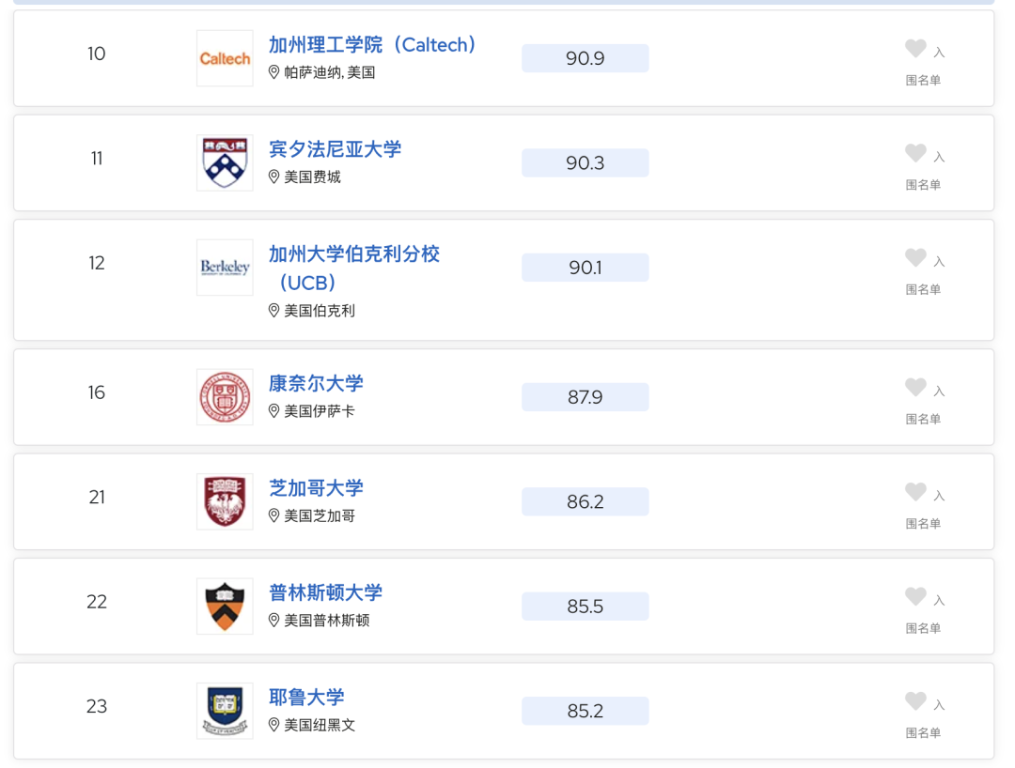Open the 加州理工学院 (Caltech) link
The width and height of the screenshot is (1015, 768).
click(x=373, y=45)
